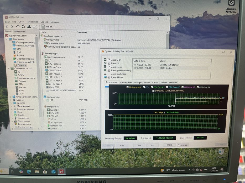Toggle the Stress FPU checkbox
245x183 pixels.
[109, 63]
